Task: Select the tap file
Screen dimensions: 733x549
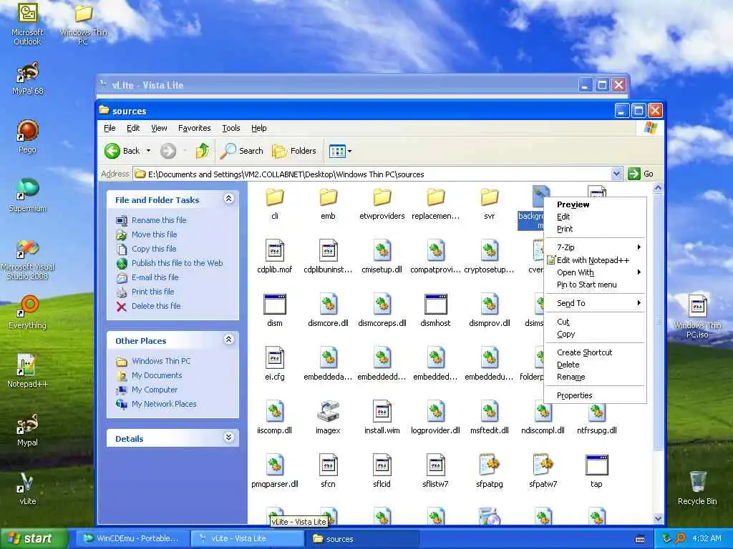Action: 596,472
